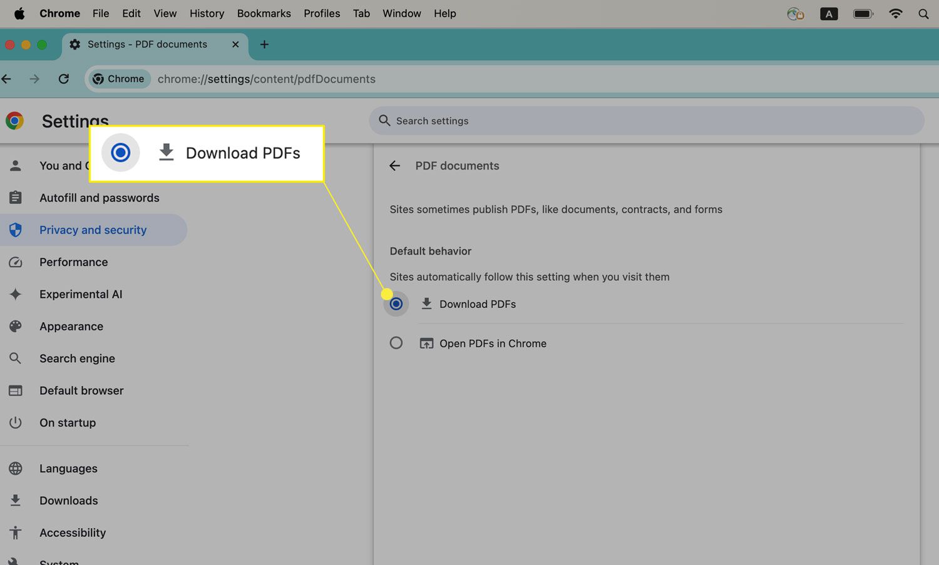Go back using PDF documents back arrow
Viewport: 939px width, 565px height.
(x=394, y=166)
